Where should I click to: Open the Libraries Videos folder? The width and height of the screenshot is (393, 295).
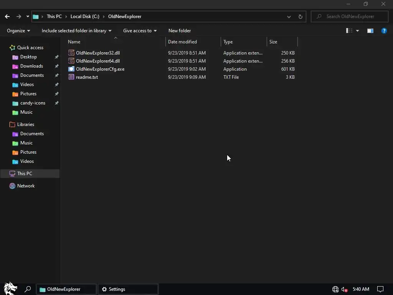(27, 161)
